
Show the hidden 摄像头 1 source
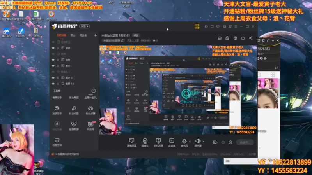point(53,72)
